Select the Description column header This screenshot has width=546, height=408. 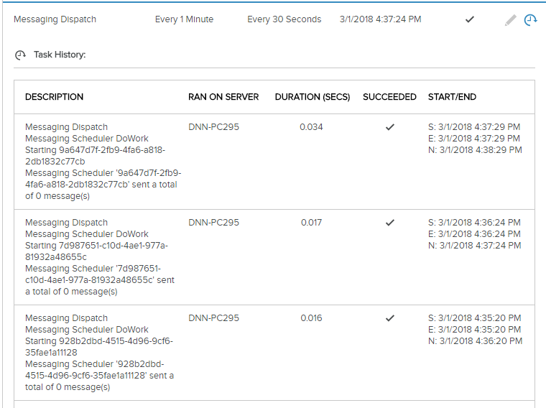point(55,97)
